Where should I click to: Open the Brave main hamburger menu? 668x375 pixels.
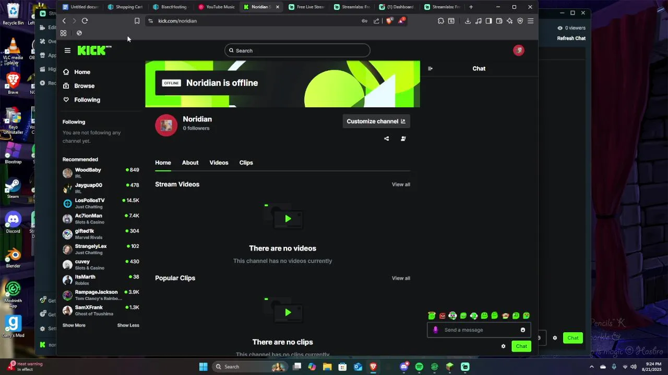coord(530,21)
